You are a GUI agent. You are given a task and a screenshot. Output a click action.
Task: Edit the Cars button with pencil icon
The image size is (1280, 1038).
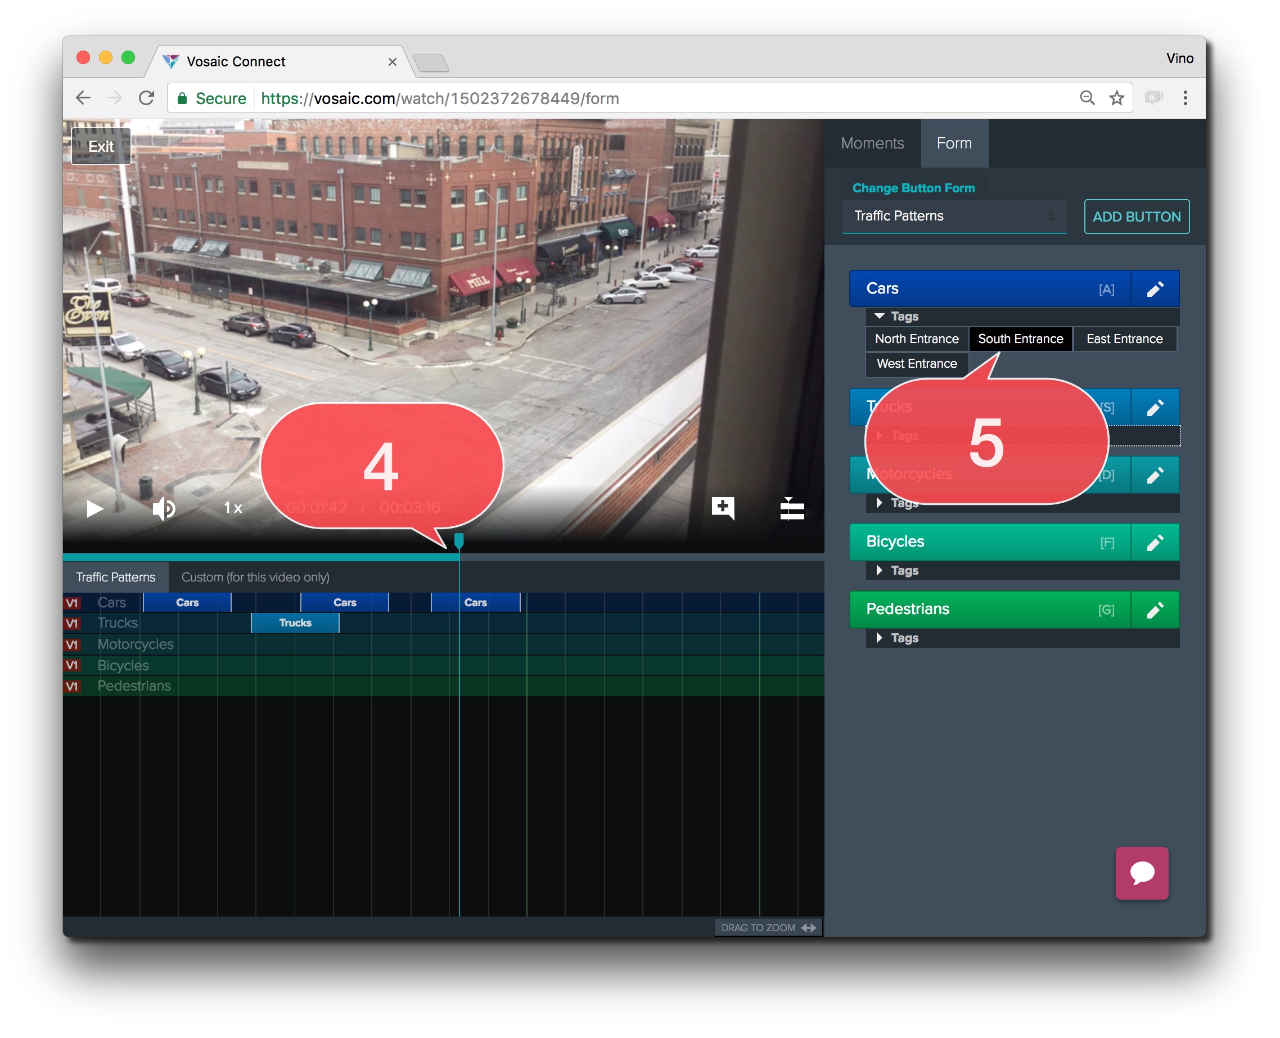[1155, 290]
